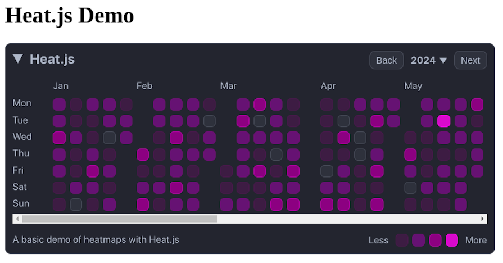Click the first Thursday cell under May

point(410,155)
